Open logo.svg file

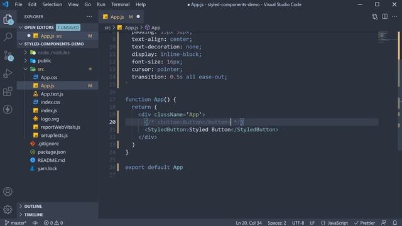tap(50, 119)
